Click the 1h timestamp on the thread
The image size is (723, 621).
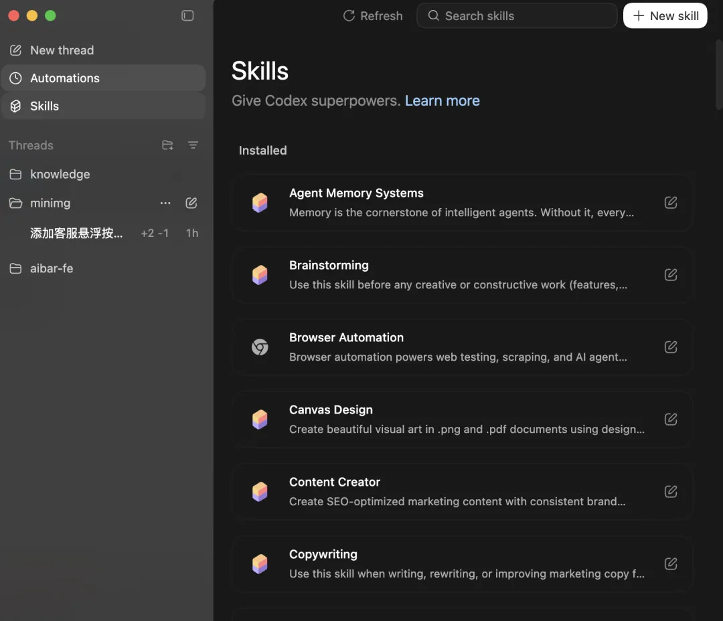click(x=192, y=234)
